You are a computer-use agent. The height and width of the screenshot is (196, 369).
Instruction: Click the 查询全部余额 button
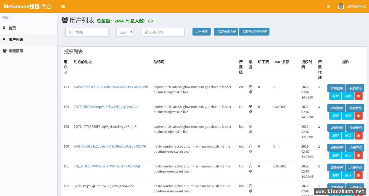pyautogui.click(x=226, y=32)
